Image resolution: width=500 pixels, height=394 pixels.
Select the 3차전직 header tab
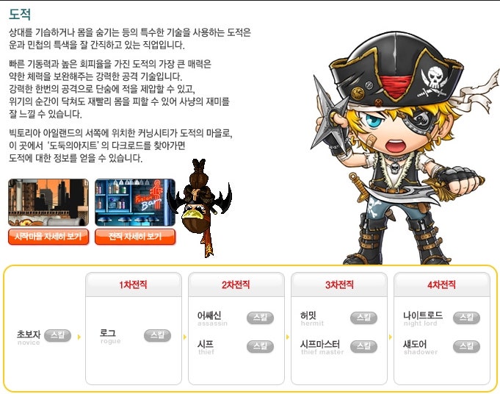click(x=339, y=284)
